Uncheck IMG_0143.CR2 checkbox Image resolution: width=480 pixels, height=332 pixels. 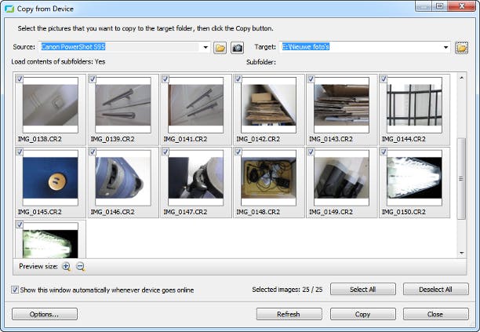point(311,79)
